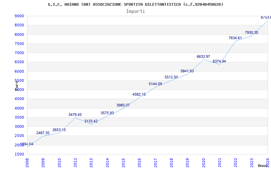Click the x-axis year 2018
Viewport: 271px width, 169px height.
click(171, 163)
